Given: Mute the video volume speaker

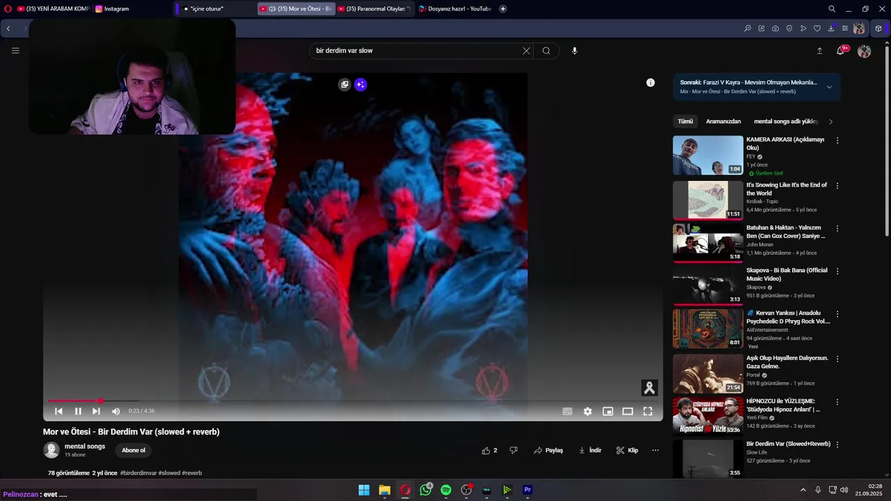Looking at the screenshot, I should pos(116,411).
